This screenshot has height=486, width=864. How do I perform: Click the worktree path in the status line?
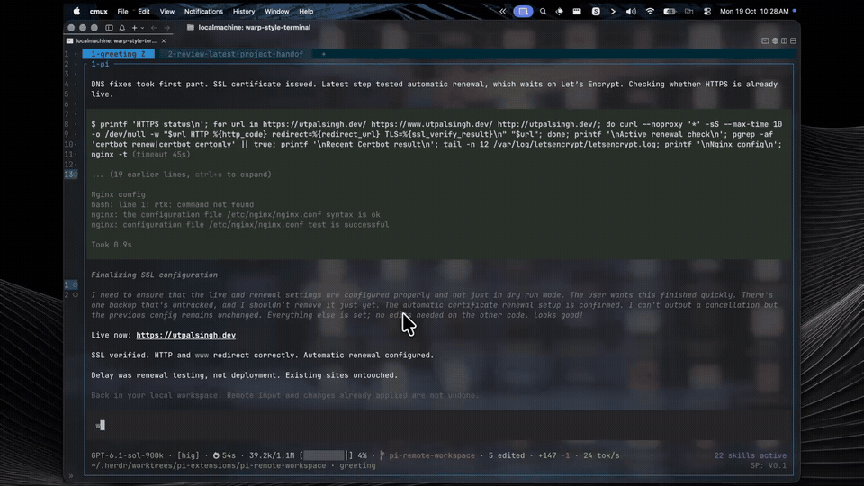pos(208,465)
